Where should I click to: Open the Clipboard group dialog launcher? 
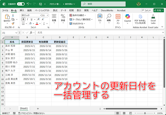tap(19, 28)
